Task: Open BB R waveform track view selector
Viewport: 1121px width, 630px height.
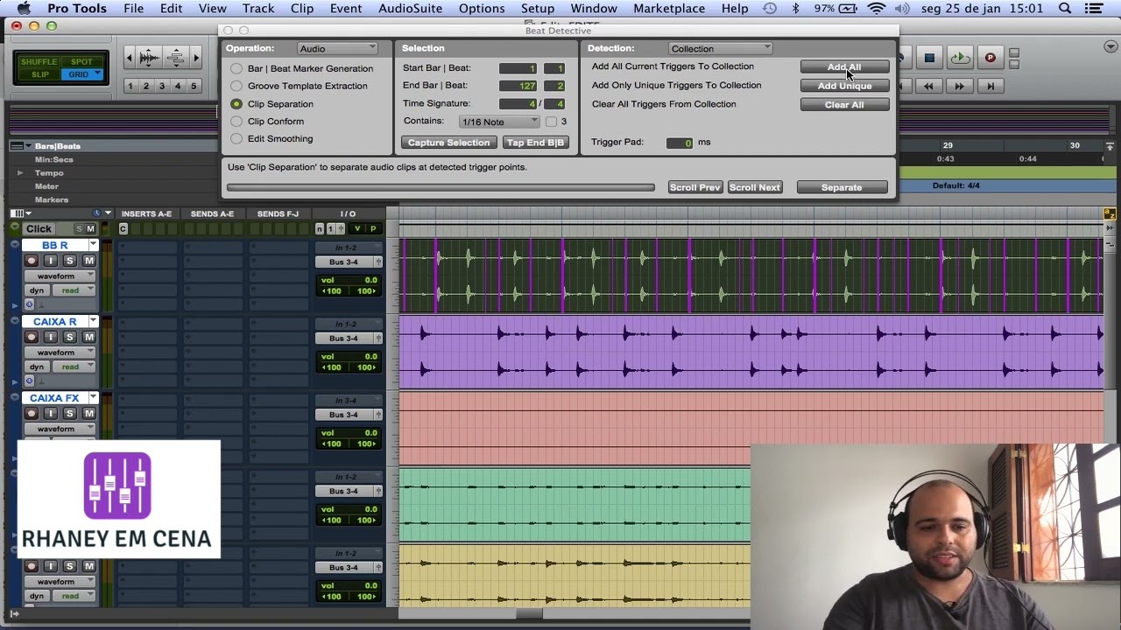Action: (x=60, y=276)
